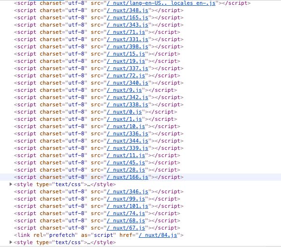Screen dimensions: 281x247
Task: Click the /_nuxt/1.js src link
Action: (x=125, y=119)
